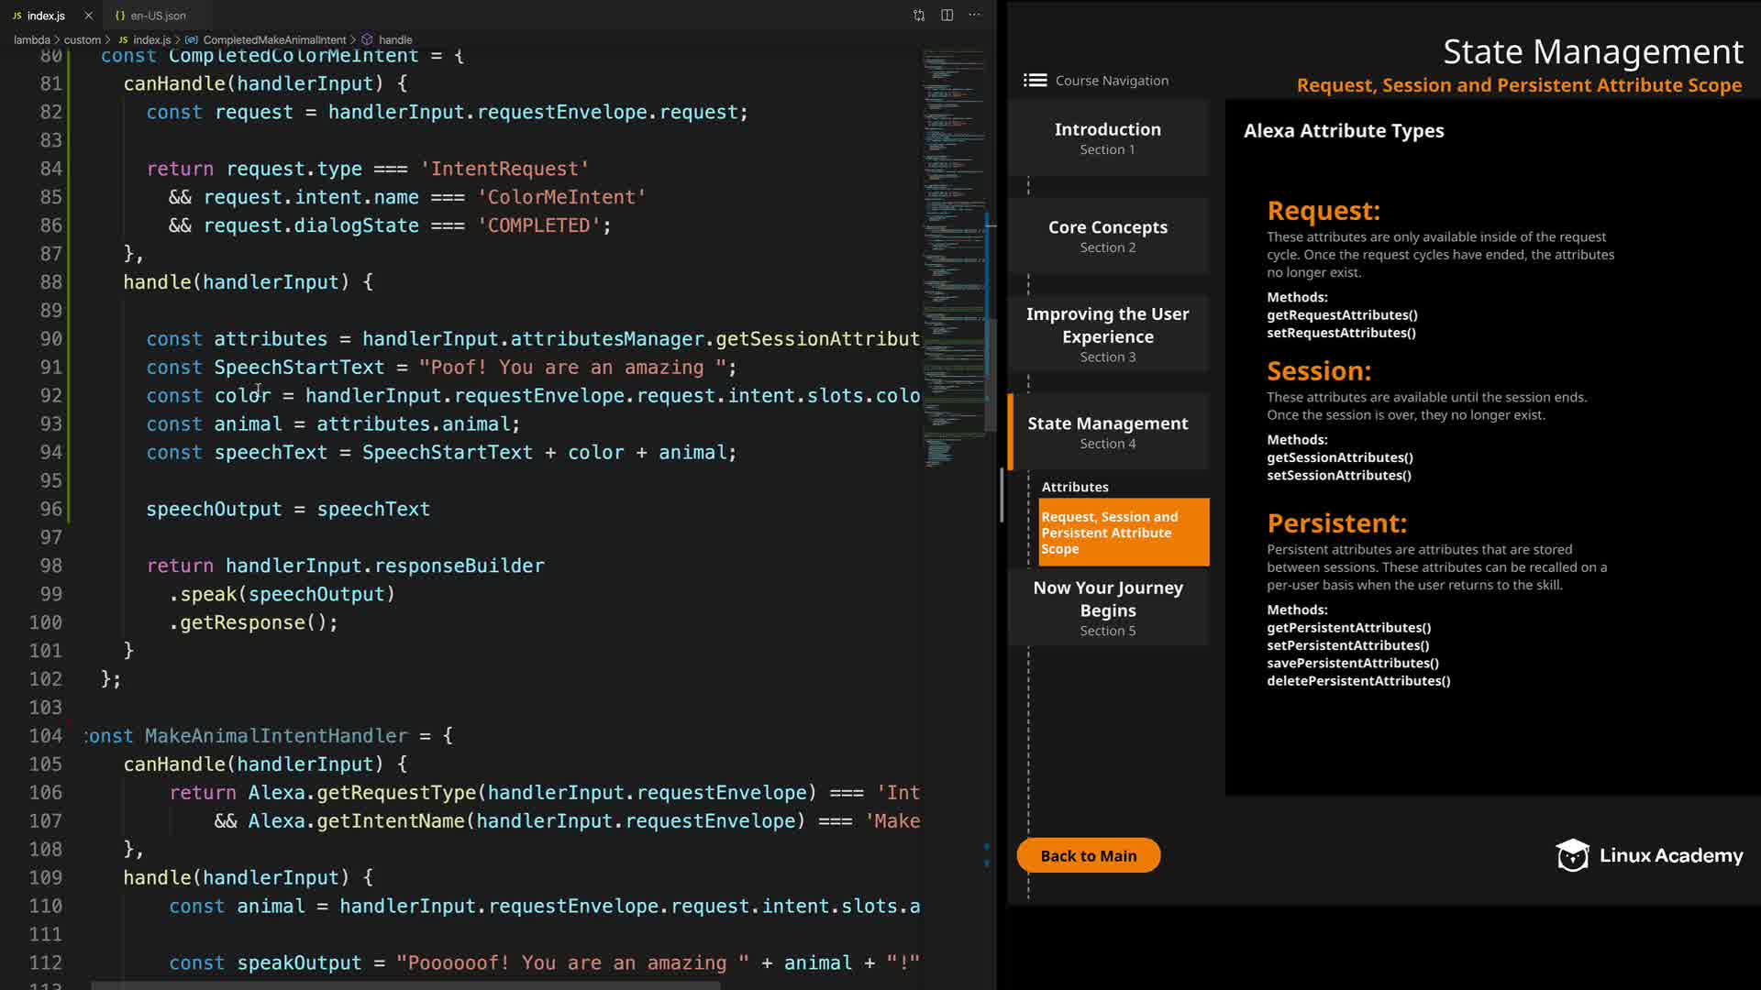
Task: Close the index.js tab
Action: (x=88, y=16)
